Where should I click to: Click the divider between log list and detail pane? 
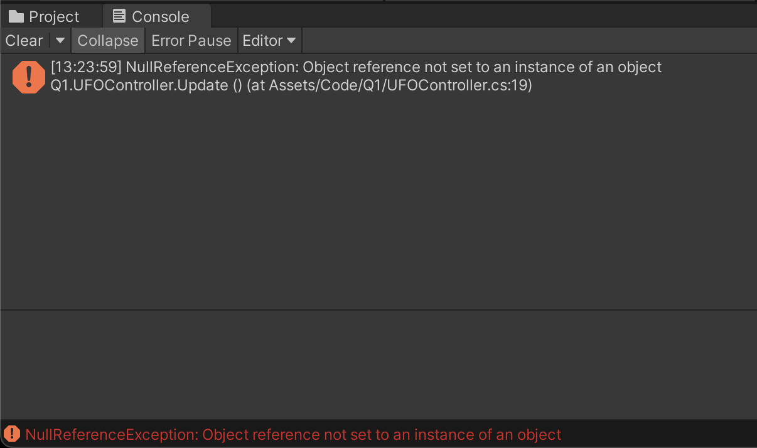(378, 309)
